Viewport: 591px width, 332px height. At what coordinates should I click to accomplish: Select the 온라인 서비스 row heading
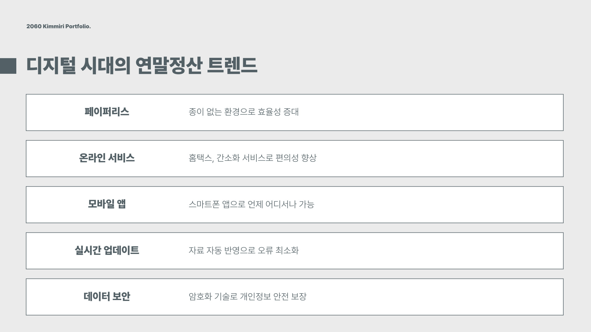pyautogui.click(x=107, y=158)
